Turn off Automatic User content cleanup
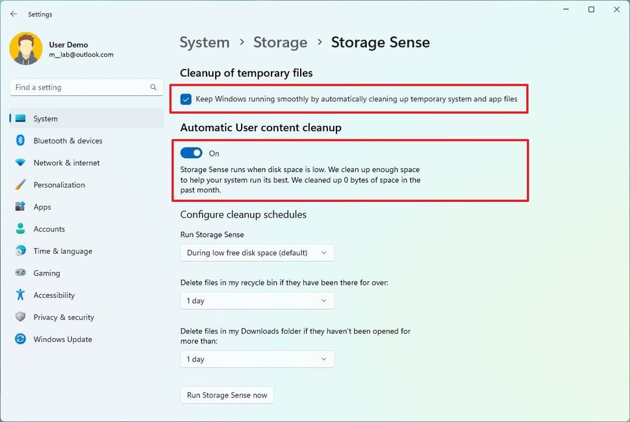This screenshot has width=630, height=422. coord(191,153)
